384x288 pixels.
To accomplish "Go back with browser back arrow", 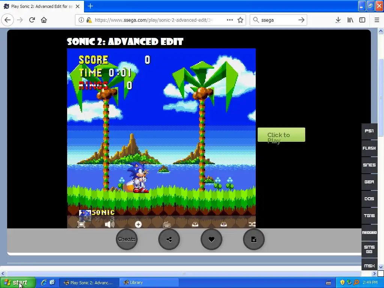I will pos(7,20).
